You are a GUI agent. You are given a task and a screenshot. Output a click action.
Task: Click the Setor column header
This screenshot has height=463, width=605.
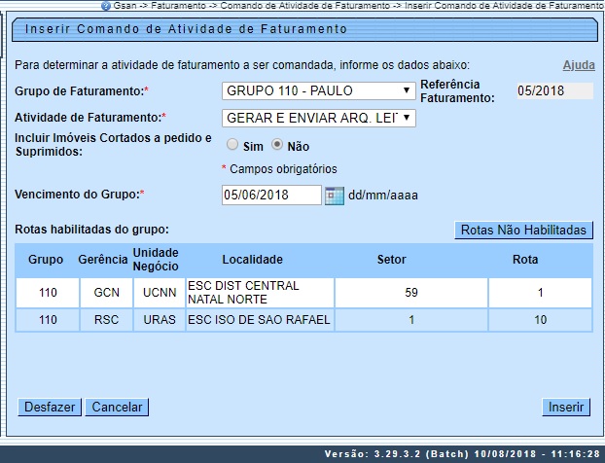[392, 260]
